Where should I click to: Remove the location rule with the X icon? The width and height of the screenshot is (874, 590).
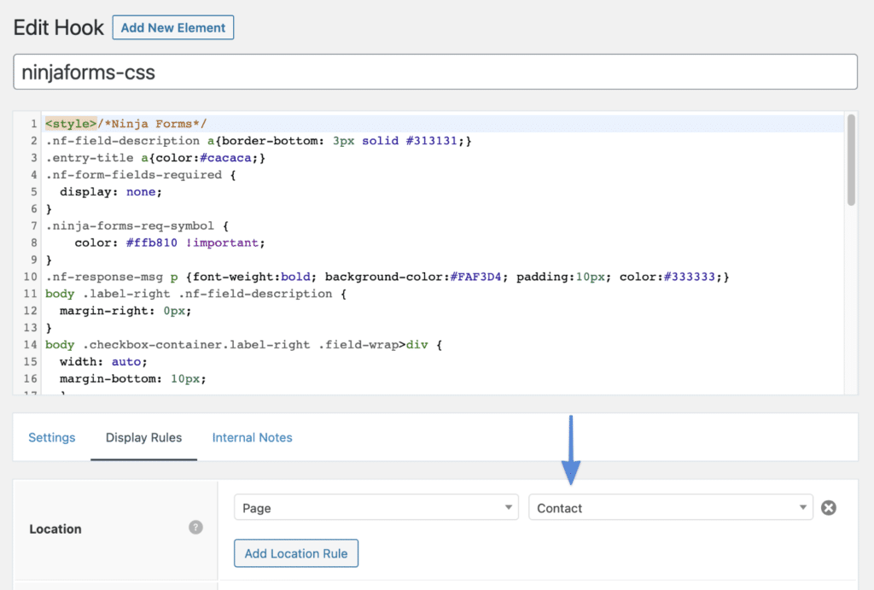pos(828,508)
